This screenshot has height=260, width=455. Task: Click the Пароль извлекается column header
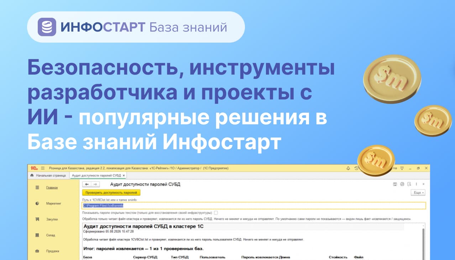coord(261,257)
